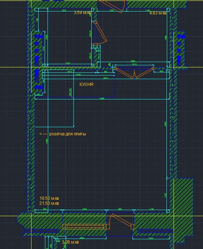203x249 pixels.
Task: Select the 3.54 м.кв area label
Action: point(82,13)
